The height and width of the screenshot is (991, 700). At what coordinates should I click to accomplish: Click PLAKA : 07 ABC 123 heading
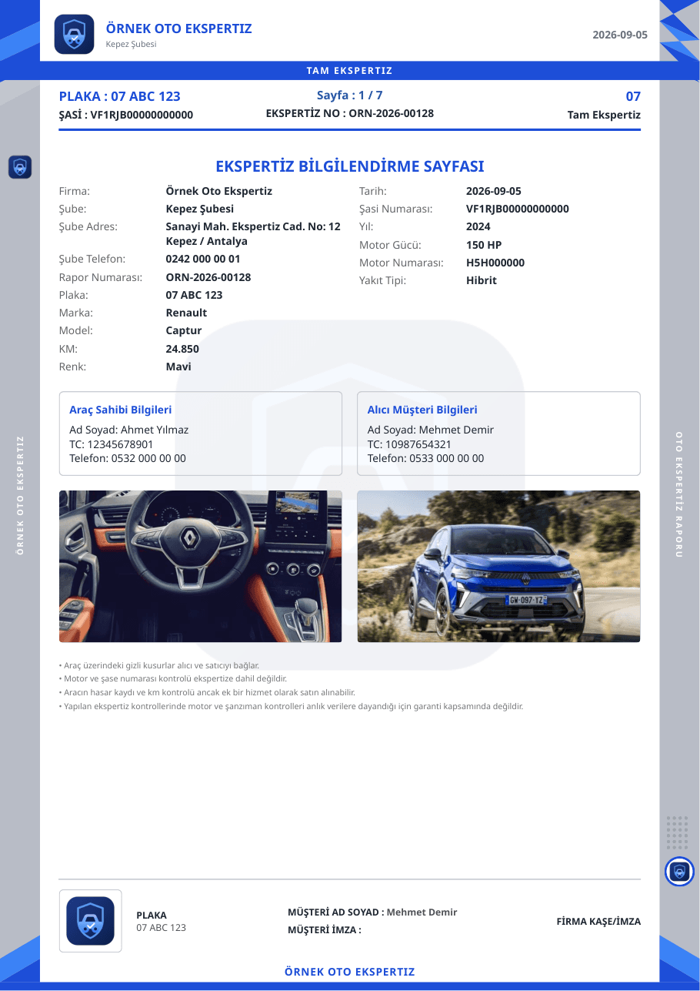(x=120, y=96)
